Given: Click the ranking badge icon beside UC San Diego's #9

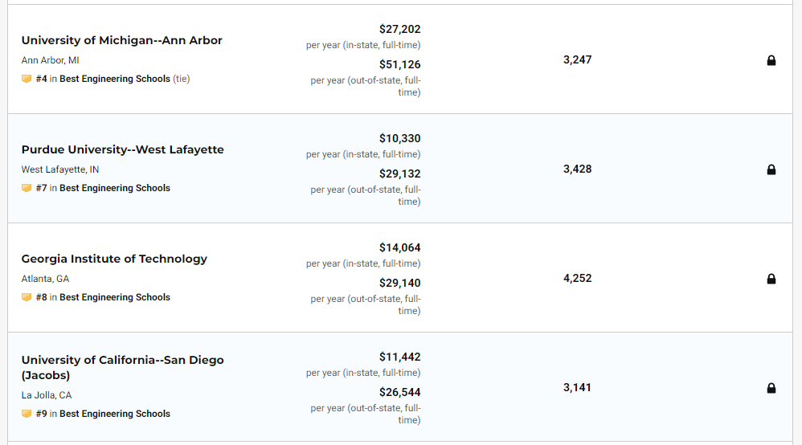Looking at the screenshot, I should click(x=27, y=414).
